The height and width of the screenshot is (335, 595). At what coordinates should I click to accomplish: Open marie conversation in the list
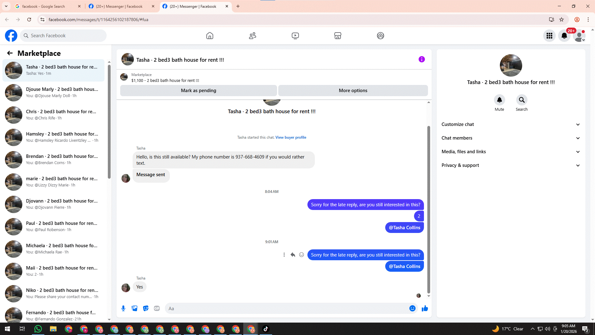coord(54,182)
